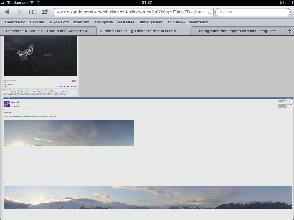Screen dimensions: 294x220
Task: Close the sólríkt haust tab
Action: [x=101, y=31]
